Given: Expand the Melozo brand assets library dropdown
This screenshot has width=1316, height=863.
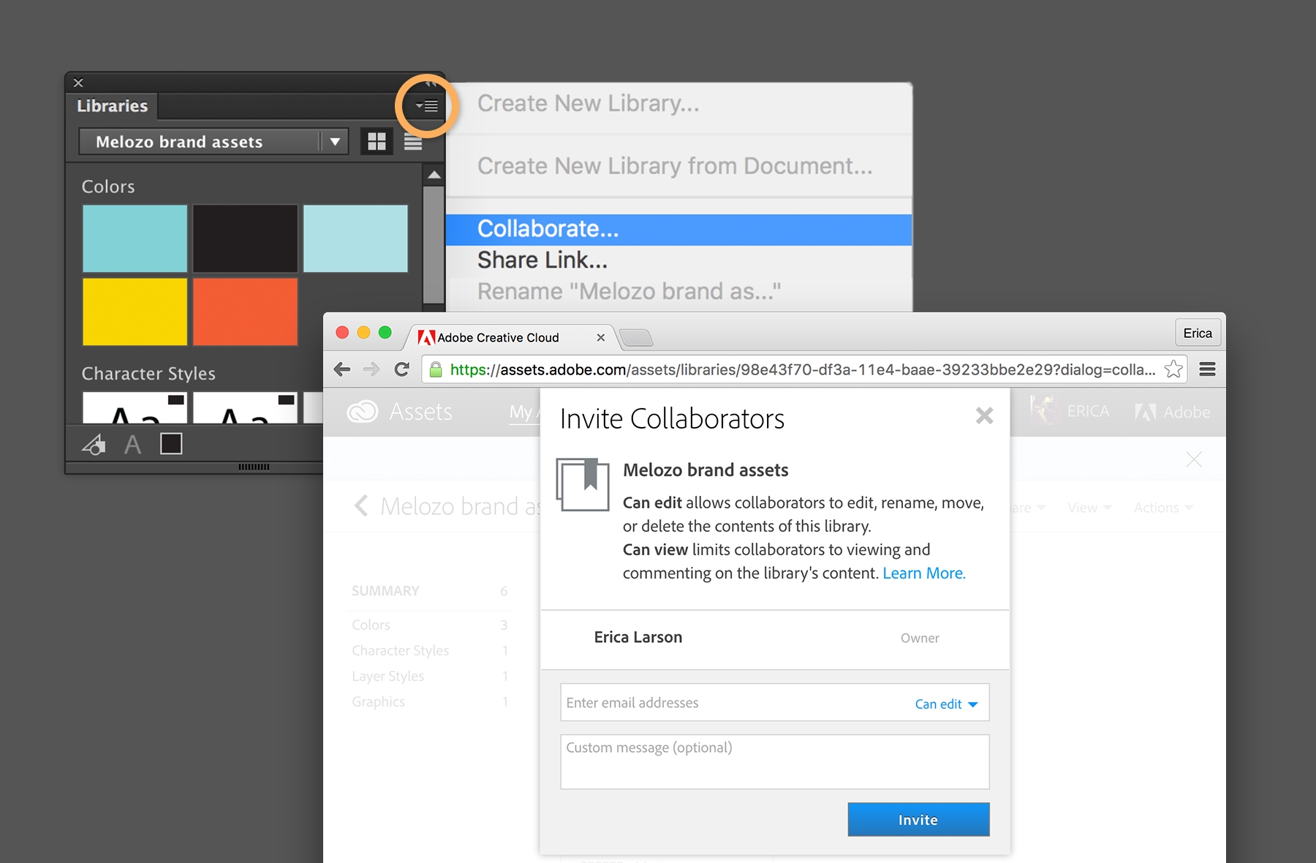Looking at the screenshot, I should 335,141.
